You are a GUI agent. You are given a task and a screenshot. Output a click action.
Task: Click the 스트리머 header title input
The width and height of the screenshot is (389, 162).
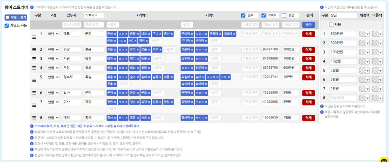[x=94, y=15]
